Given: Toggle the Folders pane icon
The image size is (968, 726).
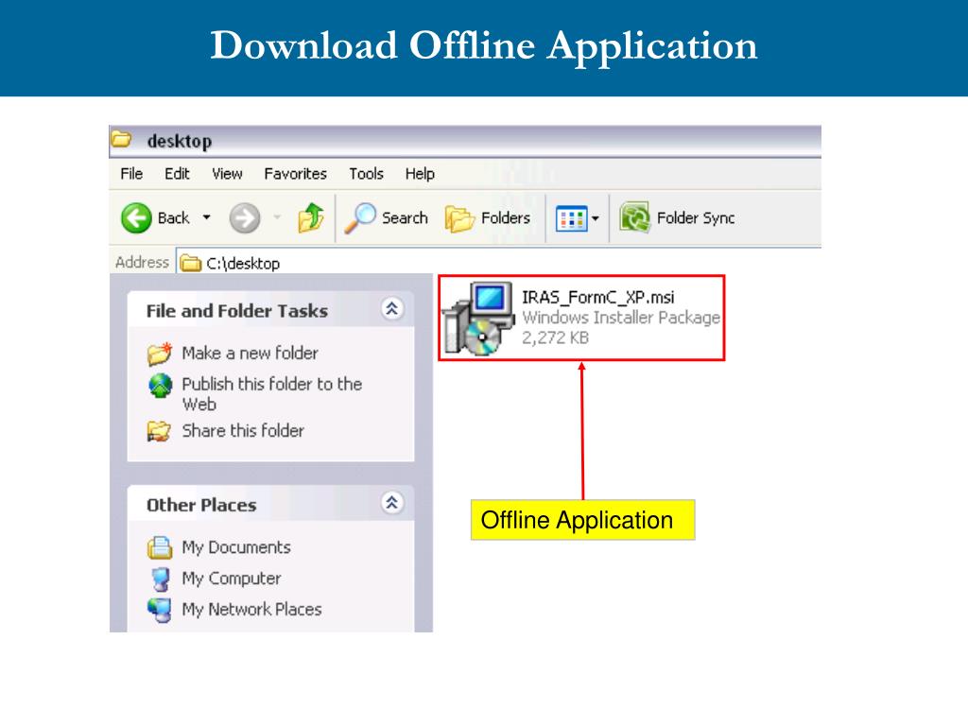Looking at the screenshot, I should (x=459, y=218).
